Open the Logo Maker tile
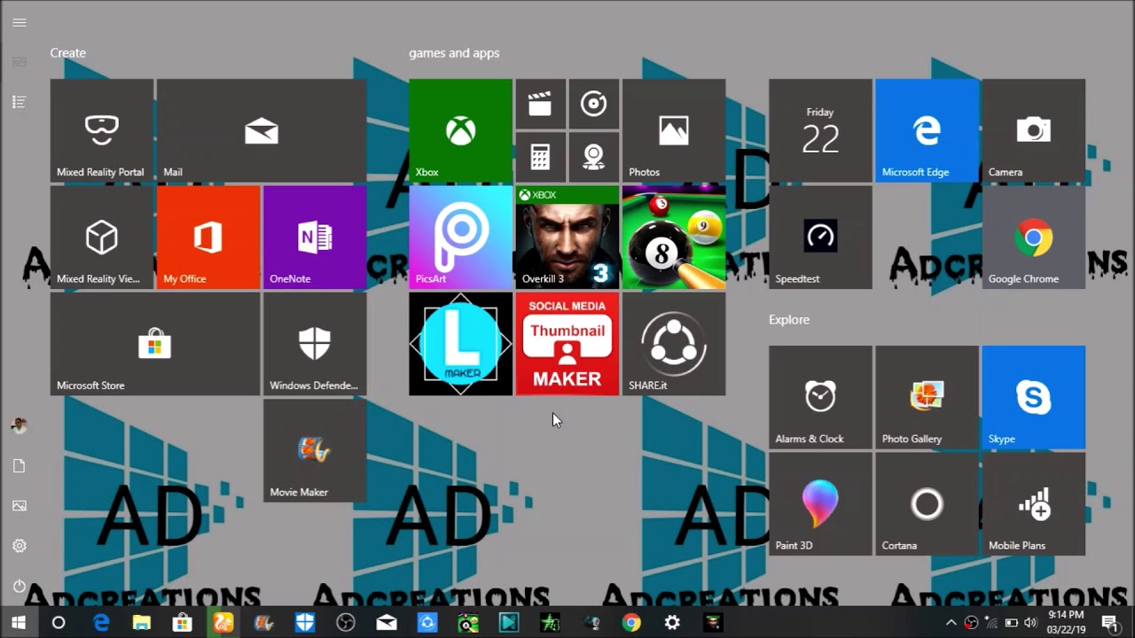 460,344
